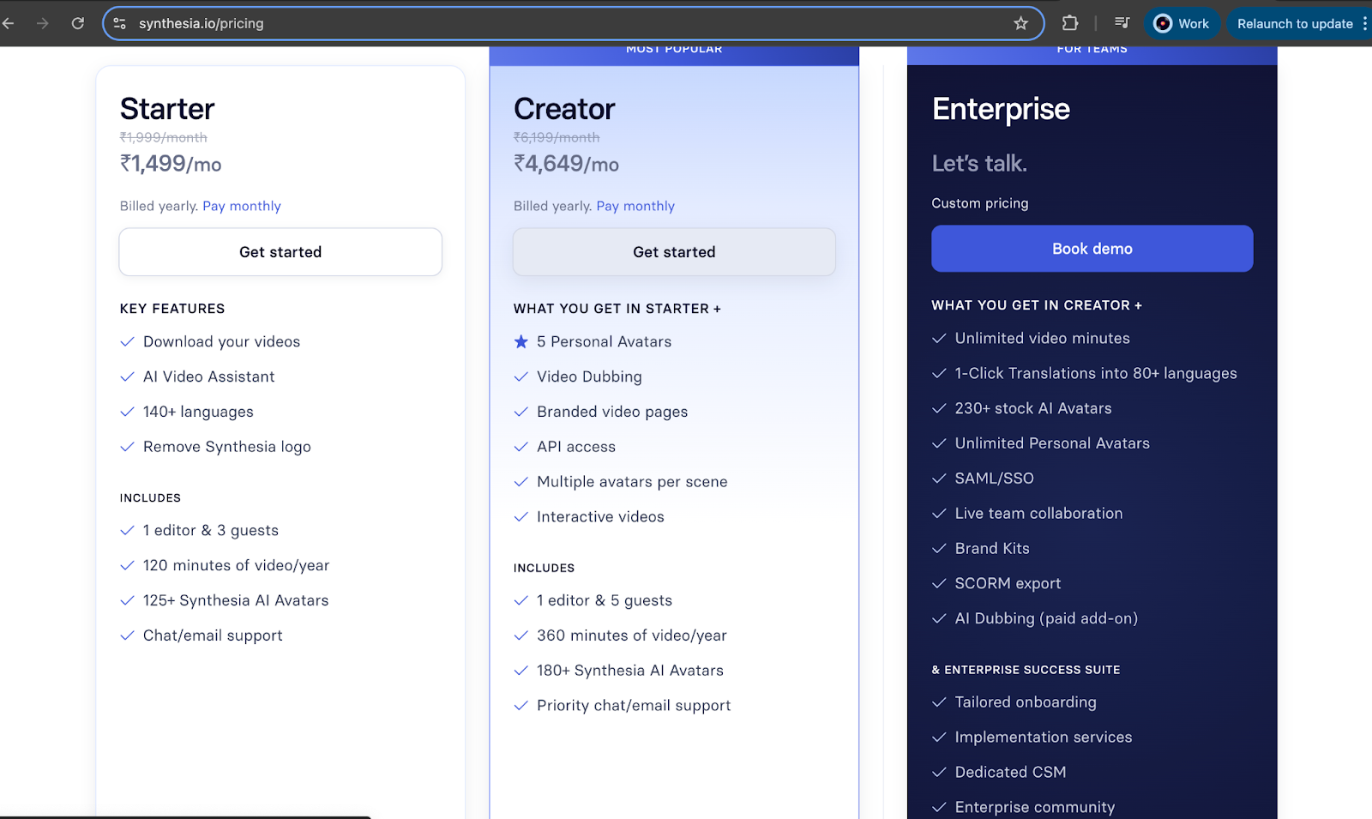Viewport: 1372px width, 819px height.
Task: Click the browser forward arrow
Action: tap(43, 23)
